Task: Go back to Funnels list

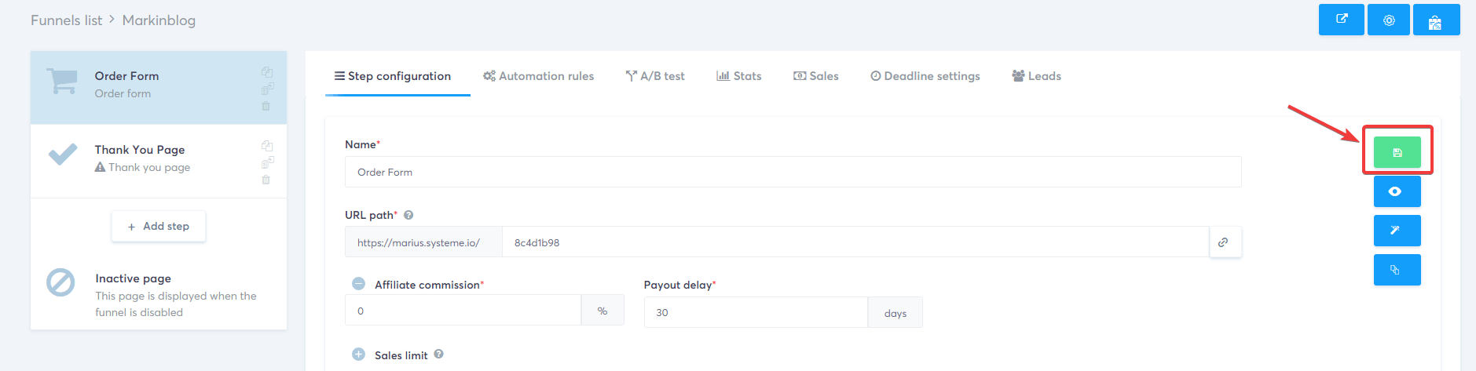Action: click(66, 20)
